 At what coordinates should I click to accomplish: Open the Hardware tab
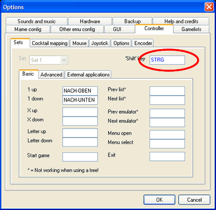tap(90, 21)
